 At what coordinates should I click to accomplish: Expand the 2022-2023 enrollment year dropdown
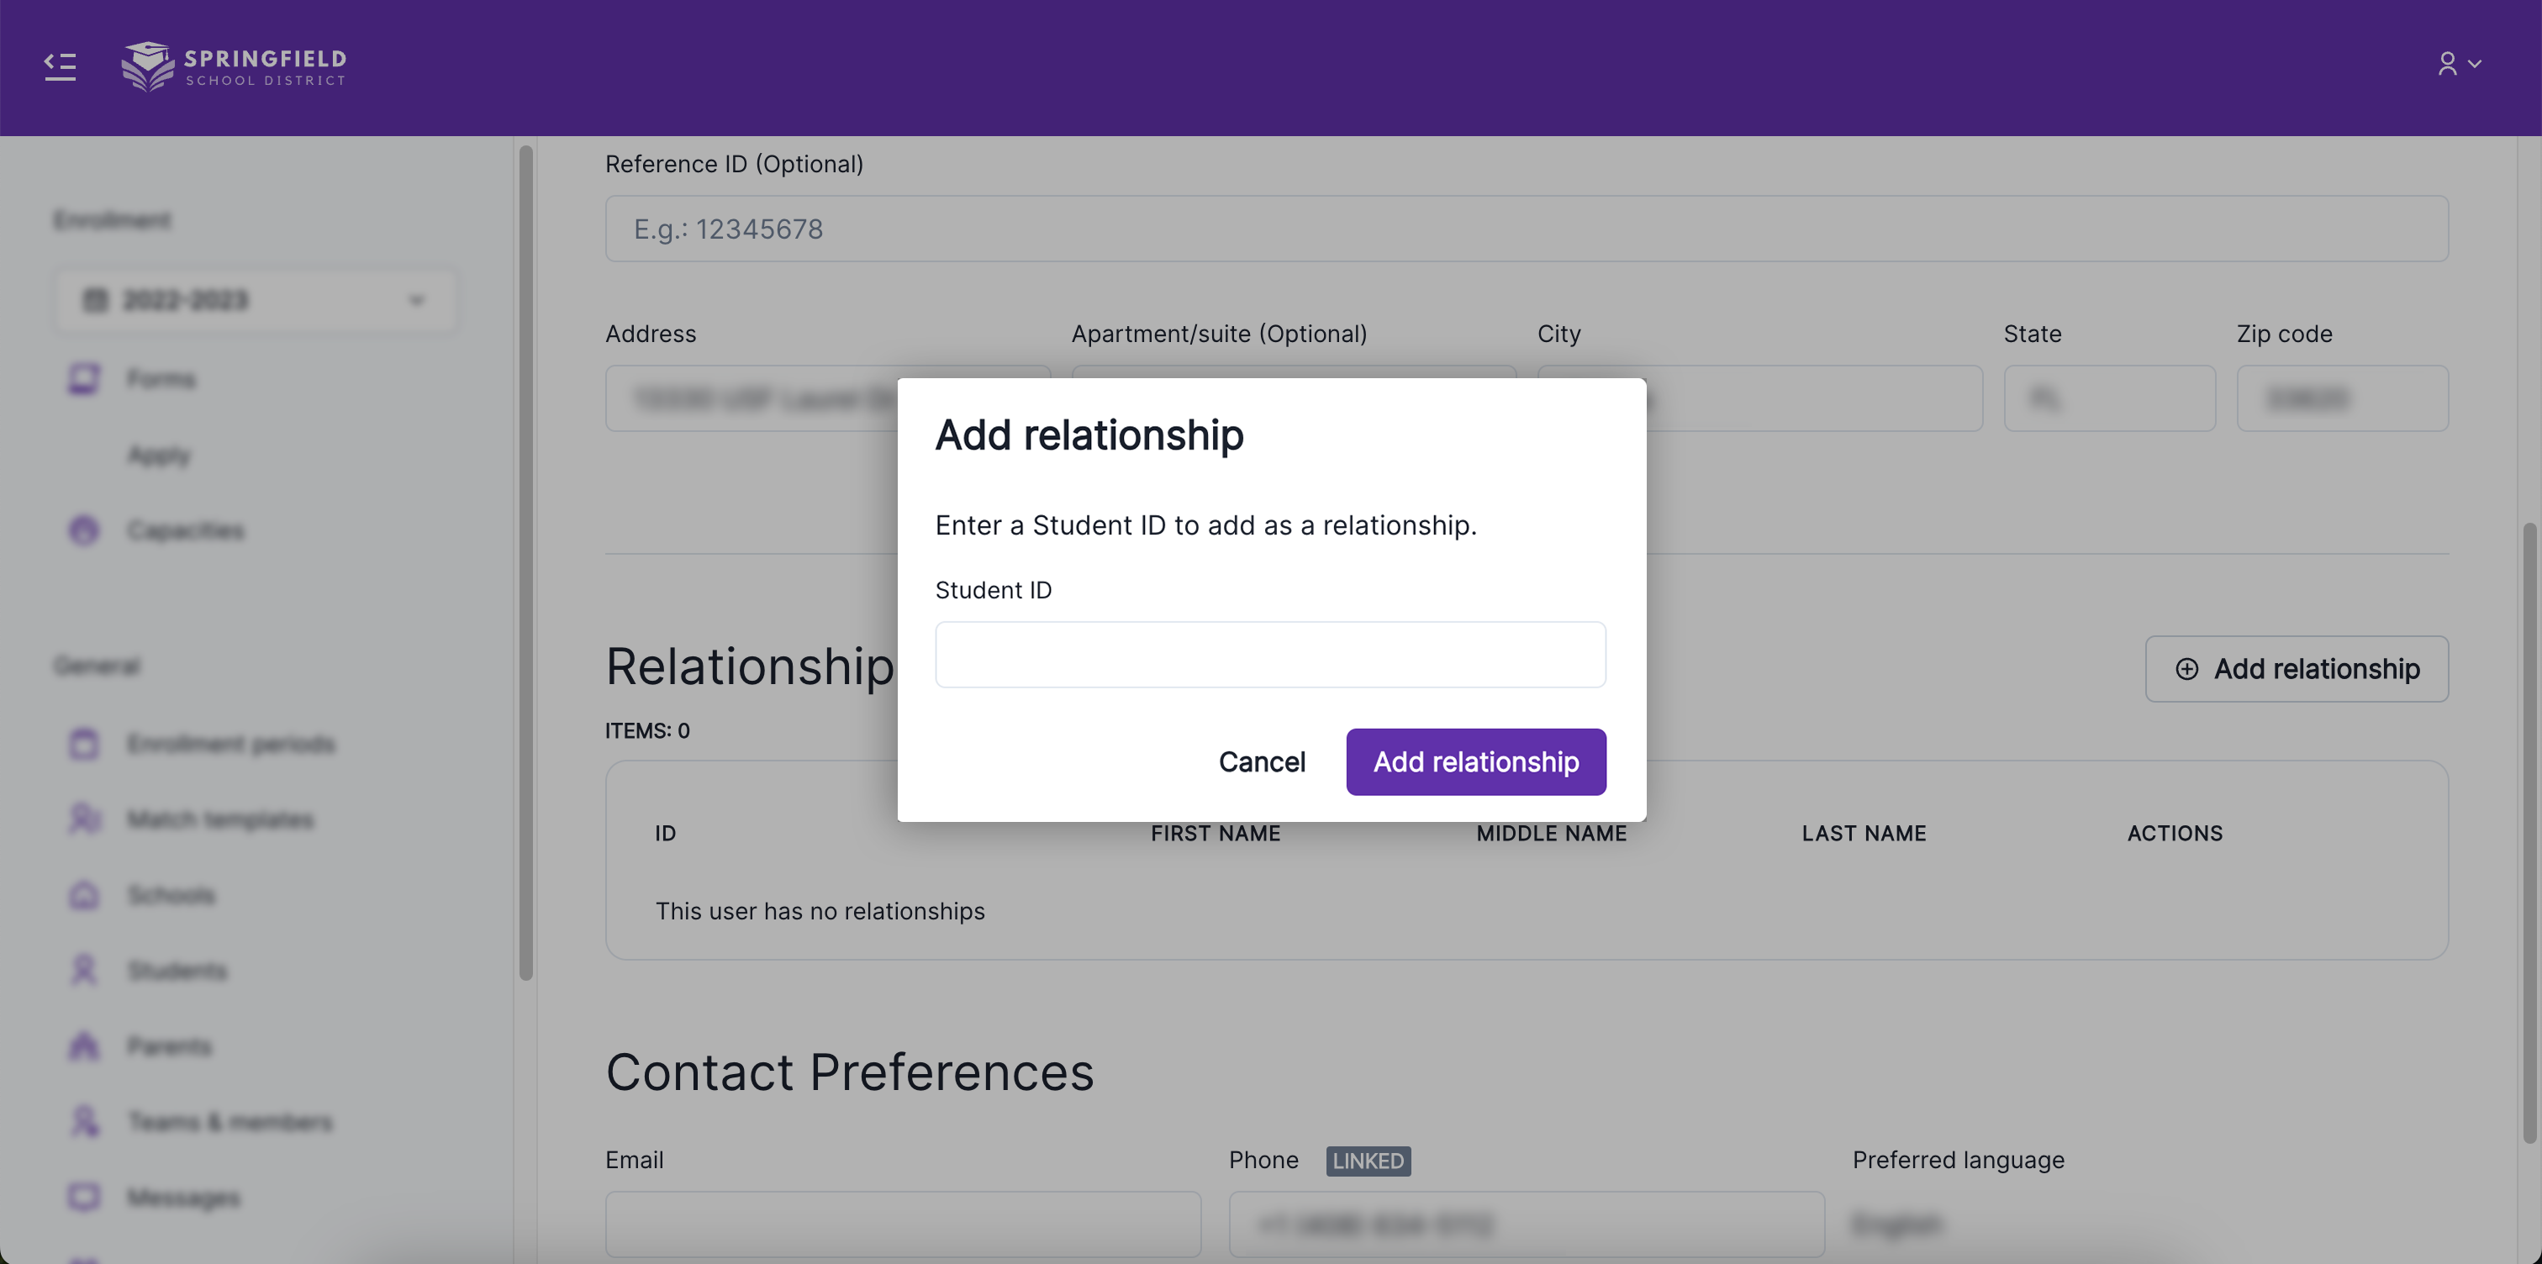click(x=255, y=300)
